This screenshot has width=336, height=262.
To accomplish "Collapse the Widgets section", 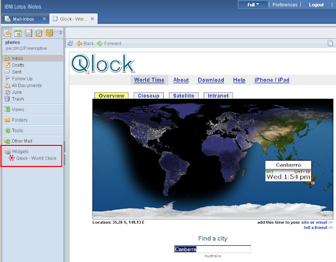I will click(20, 151).
